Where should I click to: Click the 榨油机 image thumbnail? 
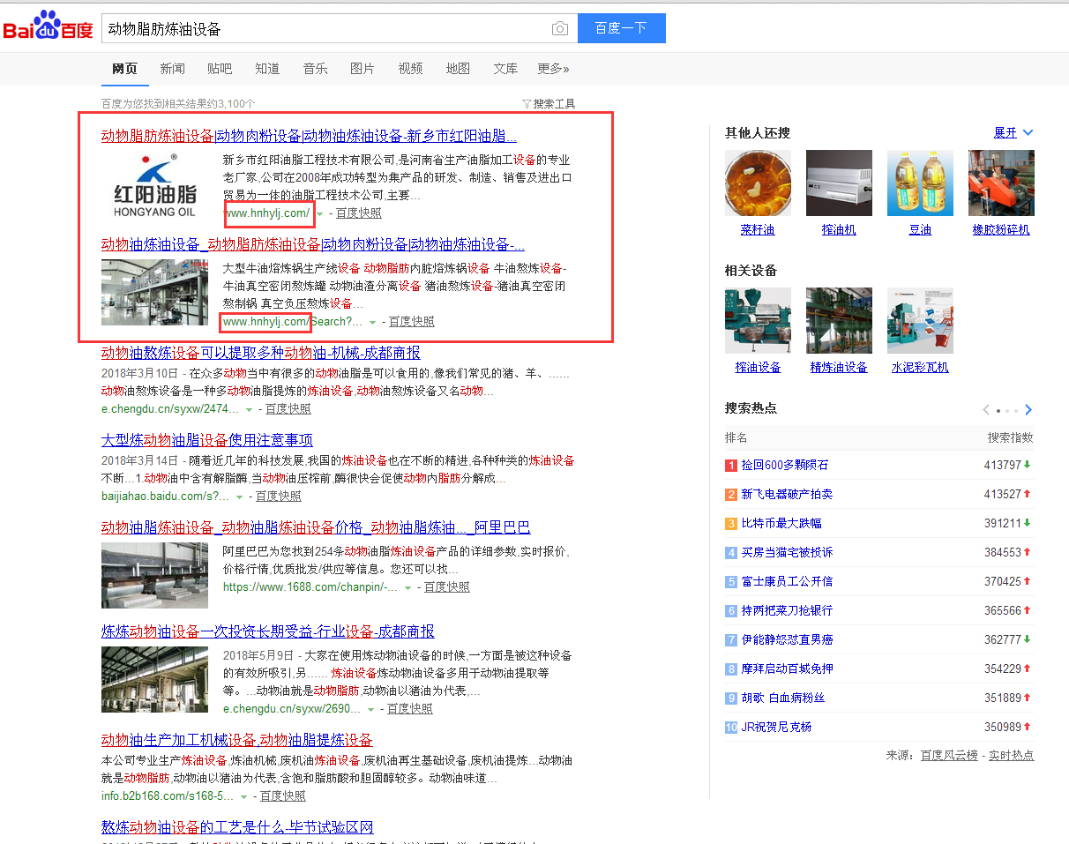click(839, 183)
